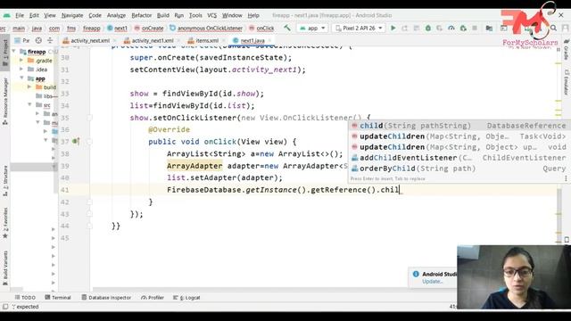The height and width of the screenshot is (321, 571).
Task: Open the Gradle panel on the right edge
Action: 567,50
